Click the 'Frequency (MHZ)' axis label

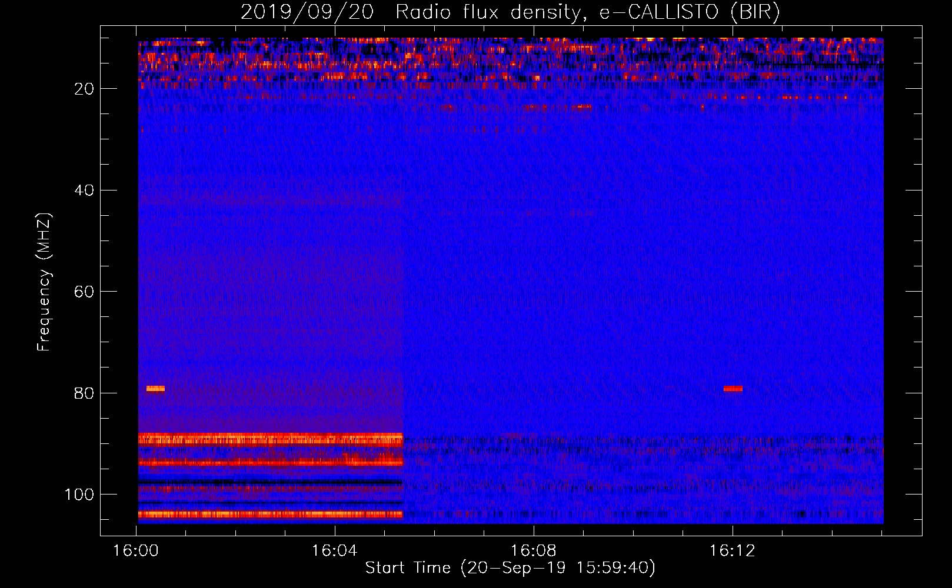(x=44, y=282)
